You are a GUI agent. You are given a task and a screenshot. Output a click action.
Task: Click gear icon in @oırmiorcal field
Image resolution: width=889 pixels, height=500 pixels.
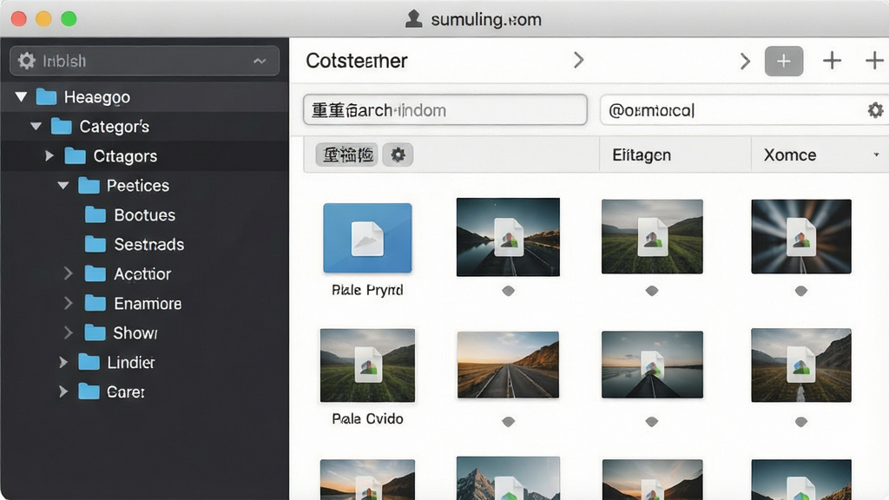click(875, 110)
